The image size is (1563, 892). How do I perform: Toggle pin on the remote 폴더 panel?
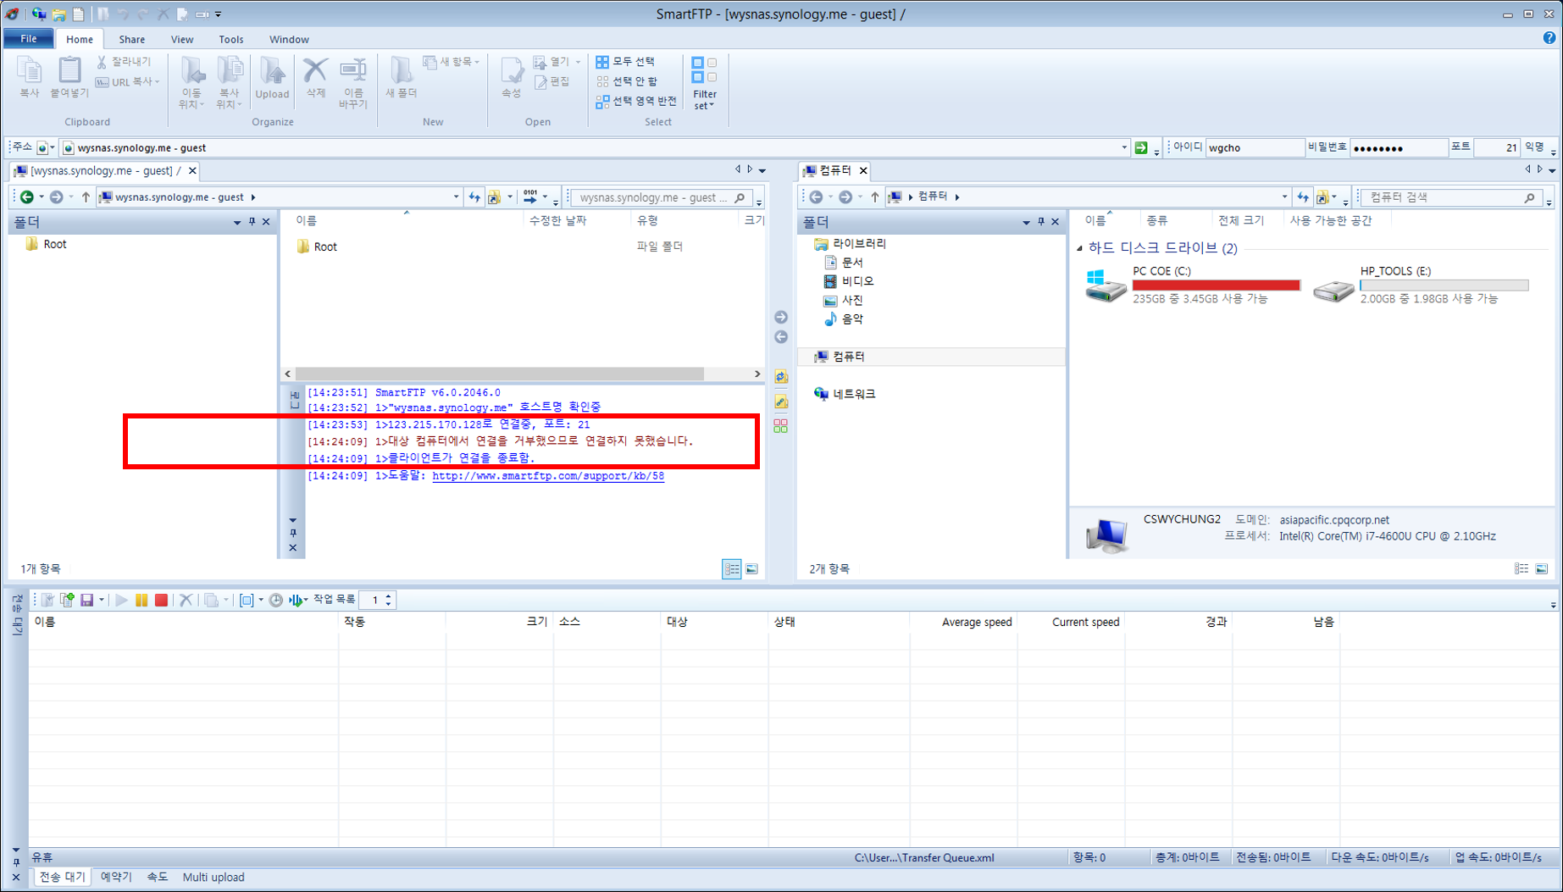point(252,222)
